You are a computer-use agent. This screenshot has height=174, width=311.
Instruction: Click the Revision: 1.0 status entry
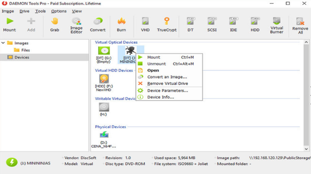[x=117, y=158]
